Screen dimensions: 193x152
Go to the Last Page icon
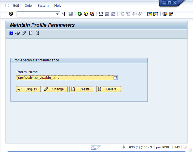(141, 14)
